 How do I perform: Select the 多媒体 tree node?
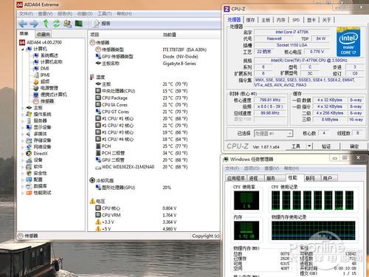pyautogui.click(x=40, y=134)
